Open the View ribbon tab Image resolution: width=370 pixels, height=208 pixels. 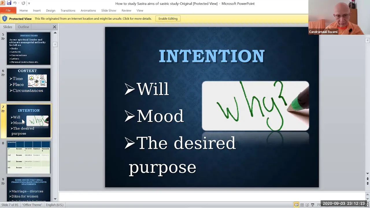pos(140,10)
